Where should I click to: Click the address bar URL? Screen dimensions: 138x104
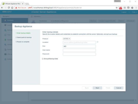[55, 8]
